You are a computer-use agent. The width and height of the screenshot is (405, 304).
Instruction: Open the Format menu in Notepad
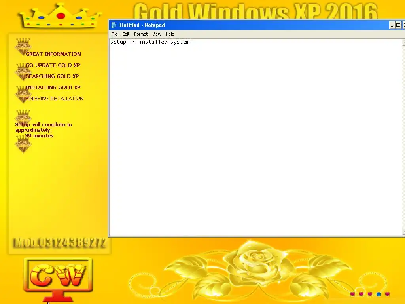click(x=141, y=34)
